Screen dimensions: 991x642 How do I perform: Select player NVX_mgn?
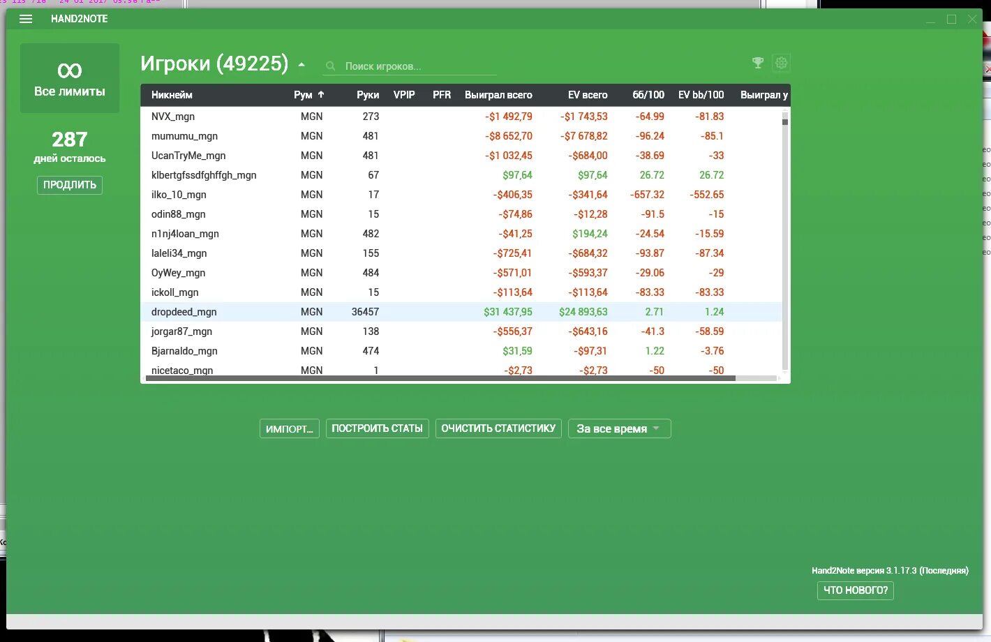coord(173,117)
